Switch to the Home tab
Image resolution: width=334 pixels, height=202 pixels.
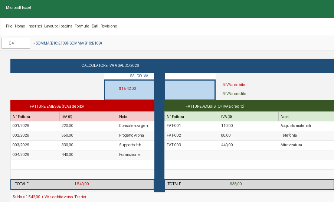click(x=20, y=26)
